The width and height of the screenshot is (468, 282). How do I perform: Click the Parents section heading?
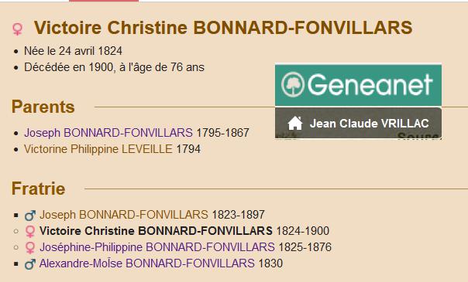(43, 107)
